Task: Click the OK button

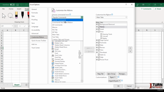Action: click(118, 86)
